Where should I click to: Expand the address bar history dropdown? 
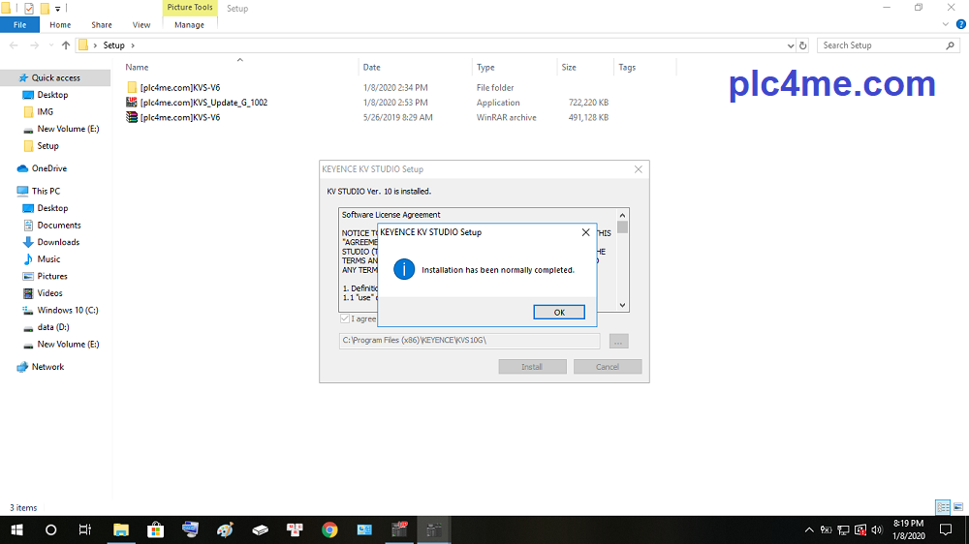(791, 45)
